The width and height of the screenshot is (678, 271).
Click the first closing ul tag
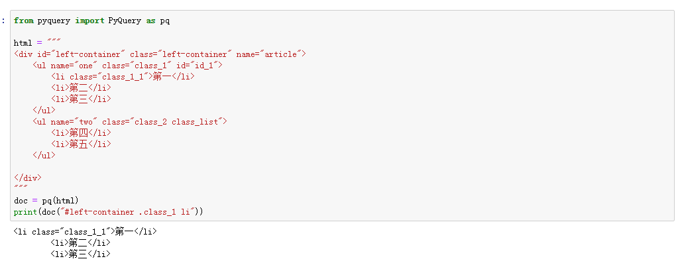(44, 110)
